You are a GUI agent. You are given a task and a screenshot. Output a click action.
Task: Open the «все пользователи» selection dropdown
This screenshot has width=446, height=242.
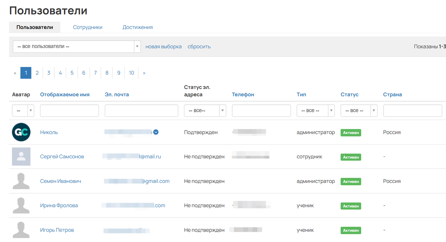coord(77,46)
